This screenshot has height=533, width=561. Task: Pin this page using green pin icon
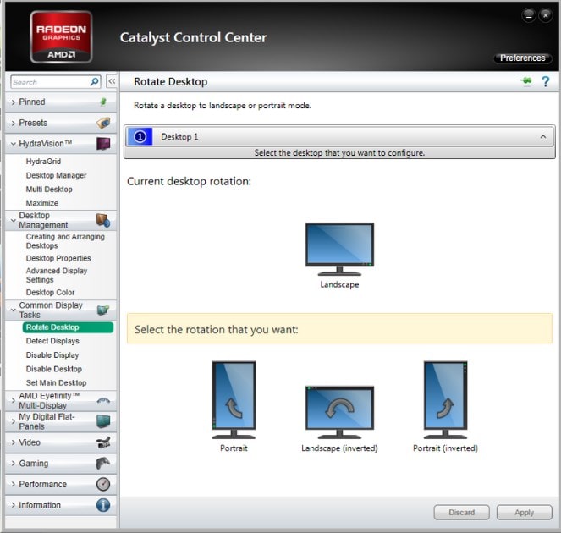[x=526, y=81]
